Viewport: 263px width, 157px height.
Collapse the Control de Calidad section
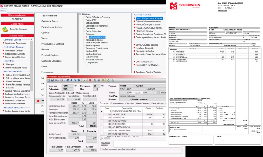31,39
